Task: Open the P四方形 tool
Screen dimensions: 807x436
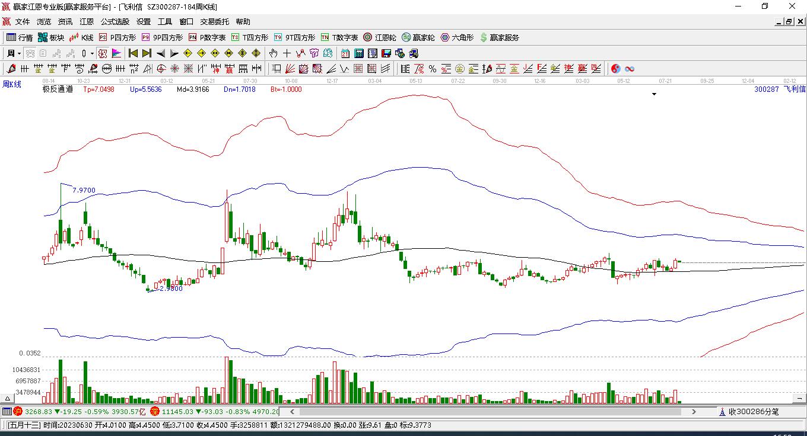Action: [117, 37]
